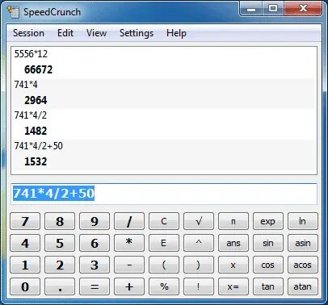Click the ans key
328x305 pixels.
233,243
